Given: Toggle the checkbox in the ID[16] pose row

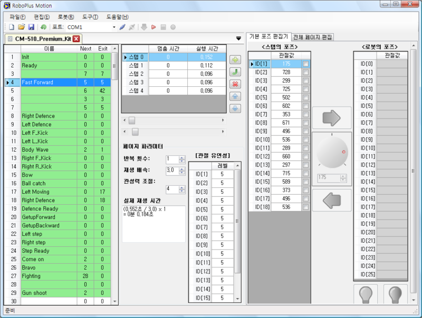Looking at the screenshot, I should (305, 190).
